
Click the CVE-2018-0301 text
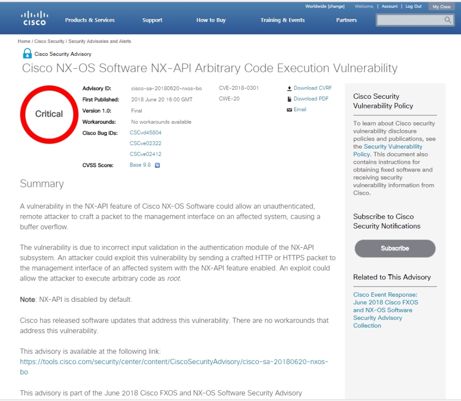point(239,88)
